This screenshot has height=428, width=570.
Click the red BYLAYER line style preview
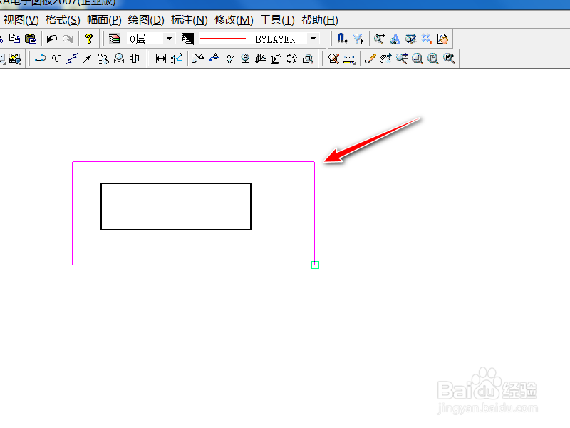223,39
